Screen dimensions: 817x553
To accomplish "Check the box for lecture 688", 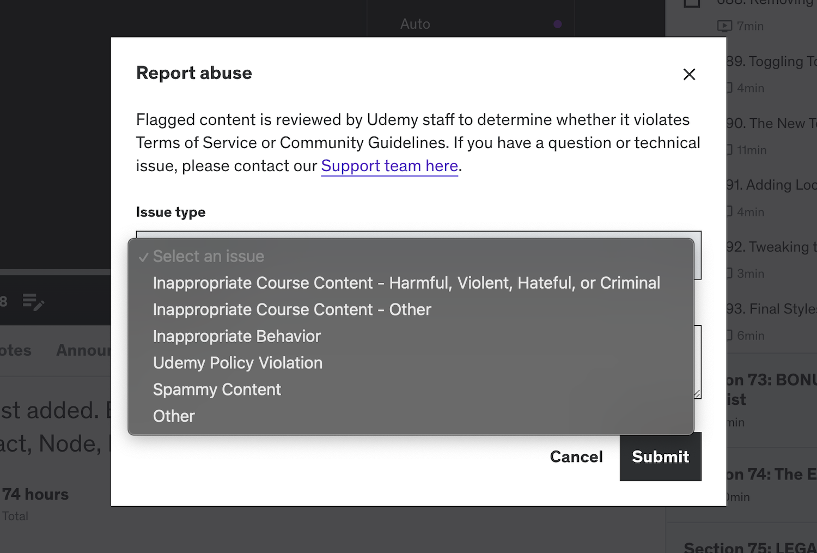I will [x=692, y=3].
